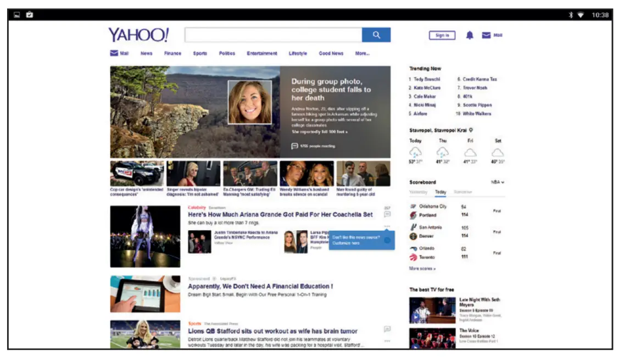Screen dimensions: 624x357
Task: Click the Sign in button
Action: pos(442,35)
